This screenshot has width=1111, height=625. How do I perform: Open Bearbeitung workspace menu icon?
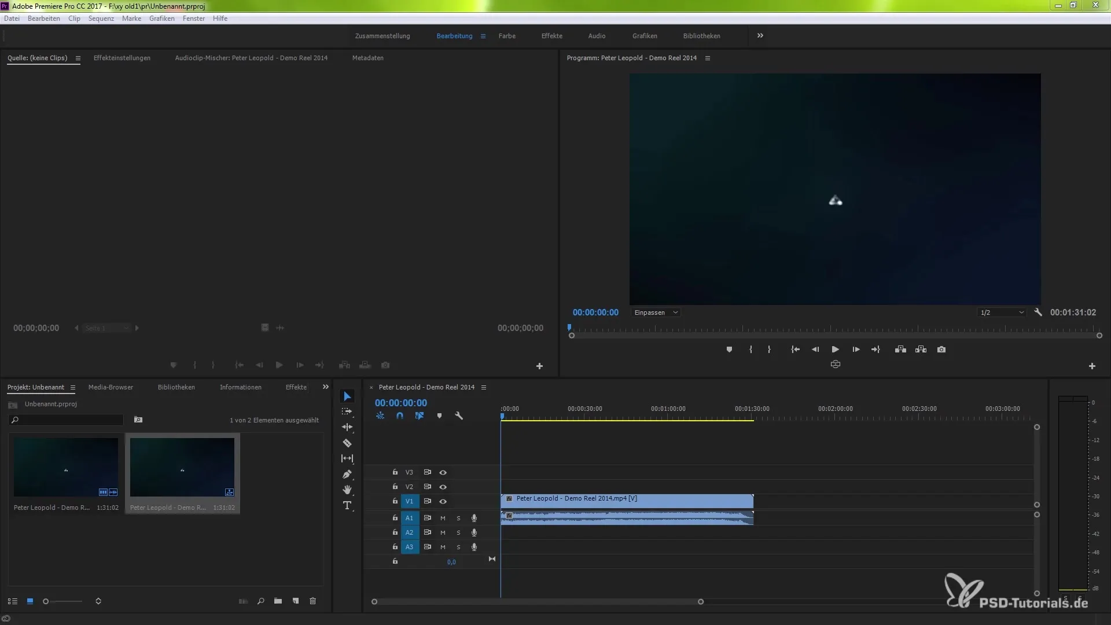[483, 36]
